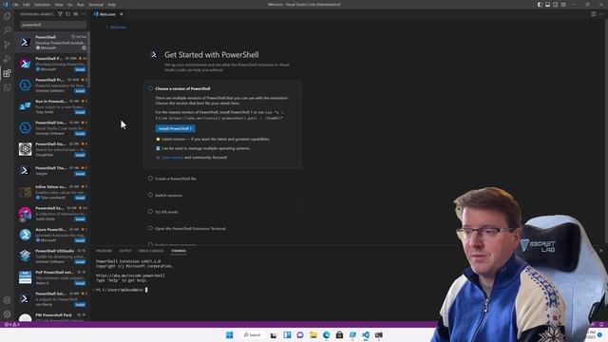This screenshot has height=342, width=608.
Task: Install the Inline Values extension
Action: tap(80, 198)
